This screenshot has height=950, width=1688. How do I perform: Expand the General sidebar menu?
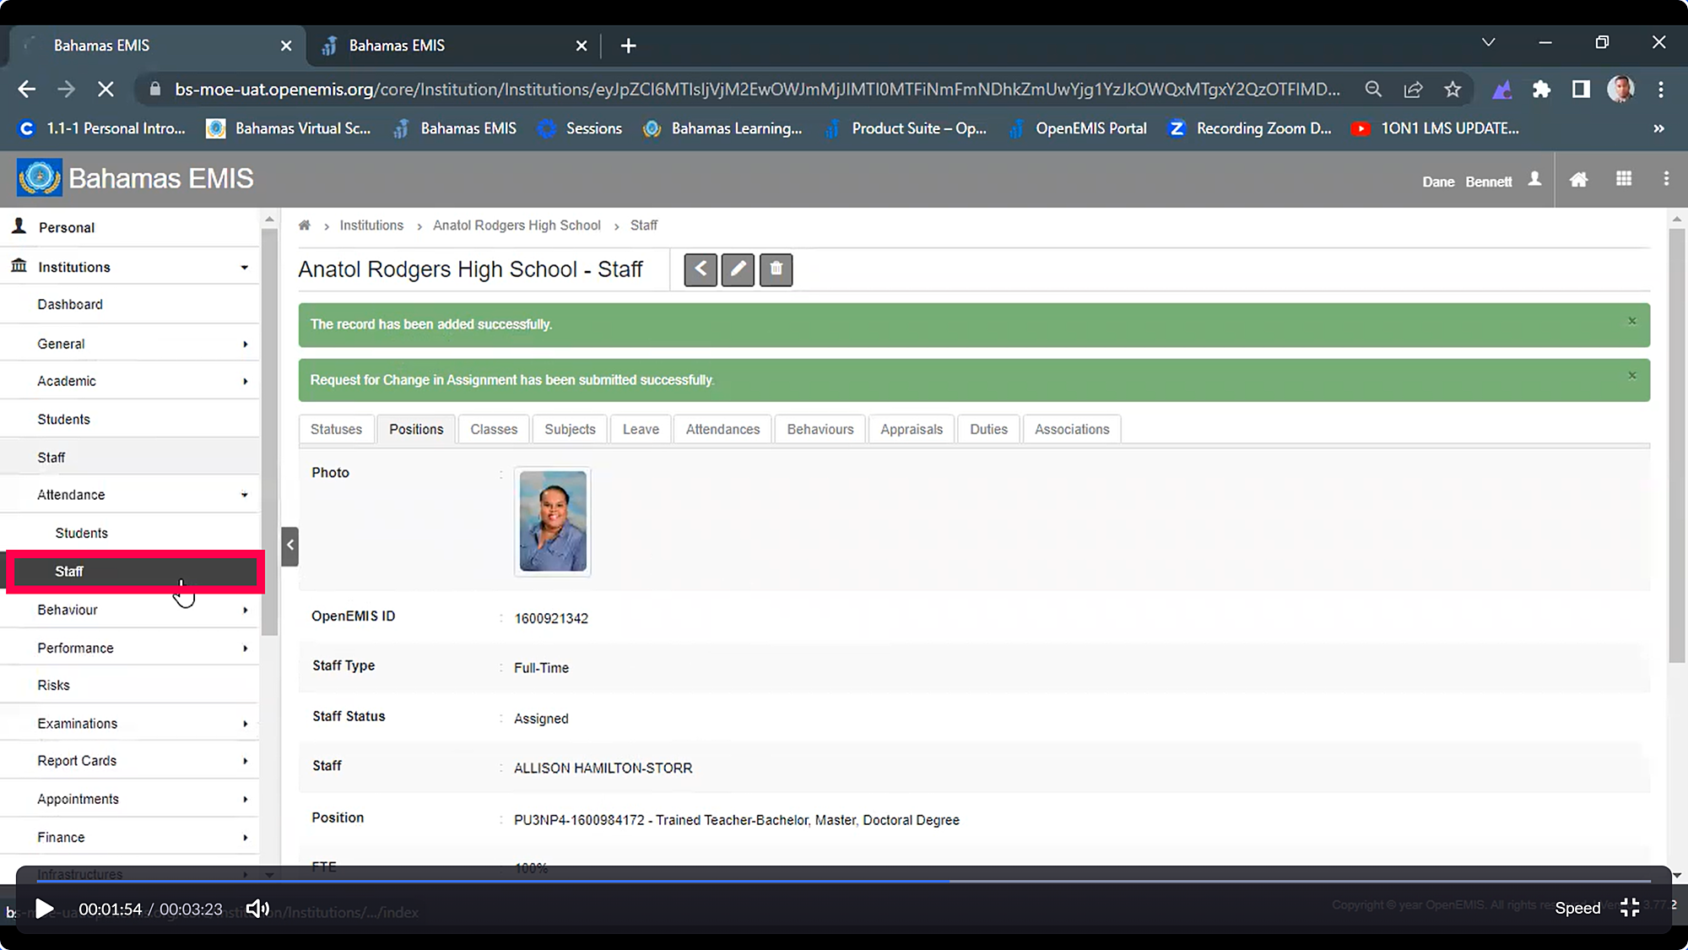click(245, 345)
